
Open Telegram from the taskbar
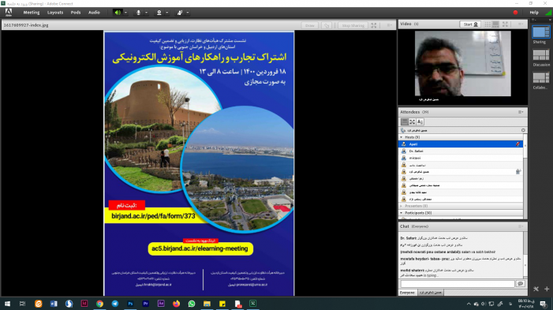click(x=115, y=304)
